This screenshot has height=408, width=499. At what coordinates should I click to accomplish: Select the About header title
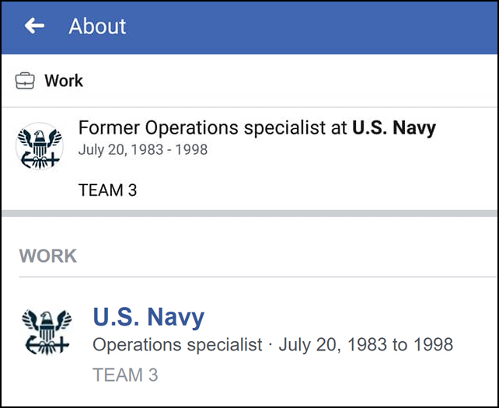pyautogui.click(x=97, y=26)
